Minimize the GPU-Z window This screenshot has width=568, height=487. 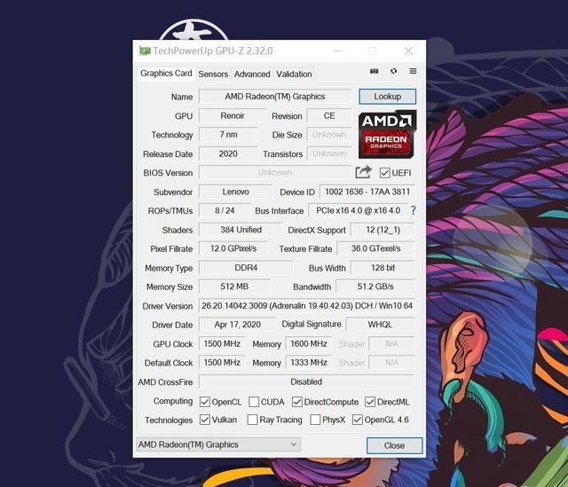(337, 51)
